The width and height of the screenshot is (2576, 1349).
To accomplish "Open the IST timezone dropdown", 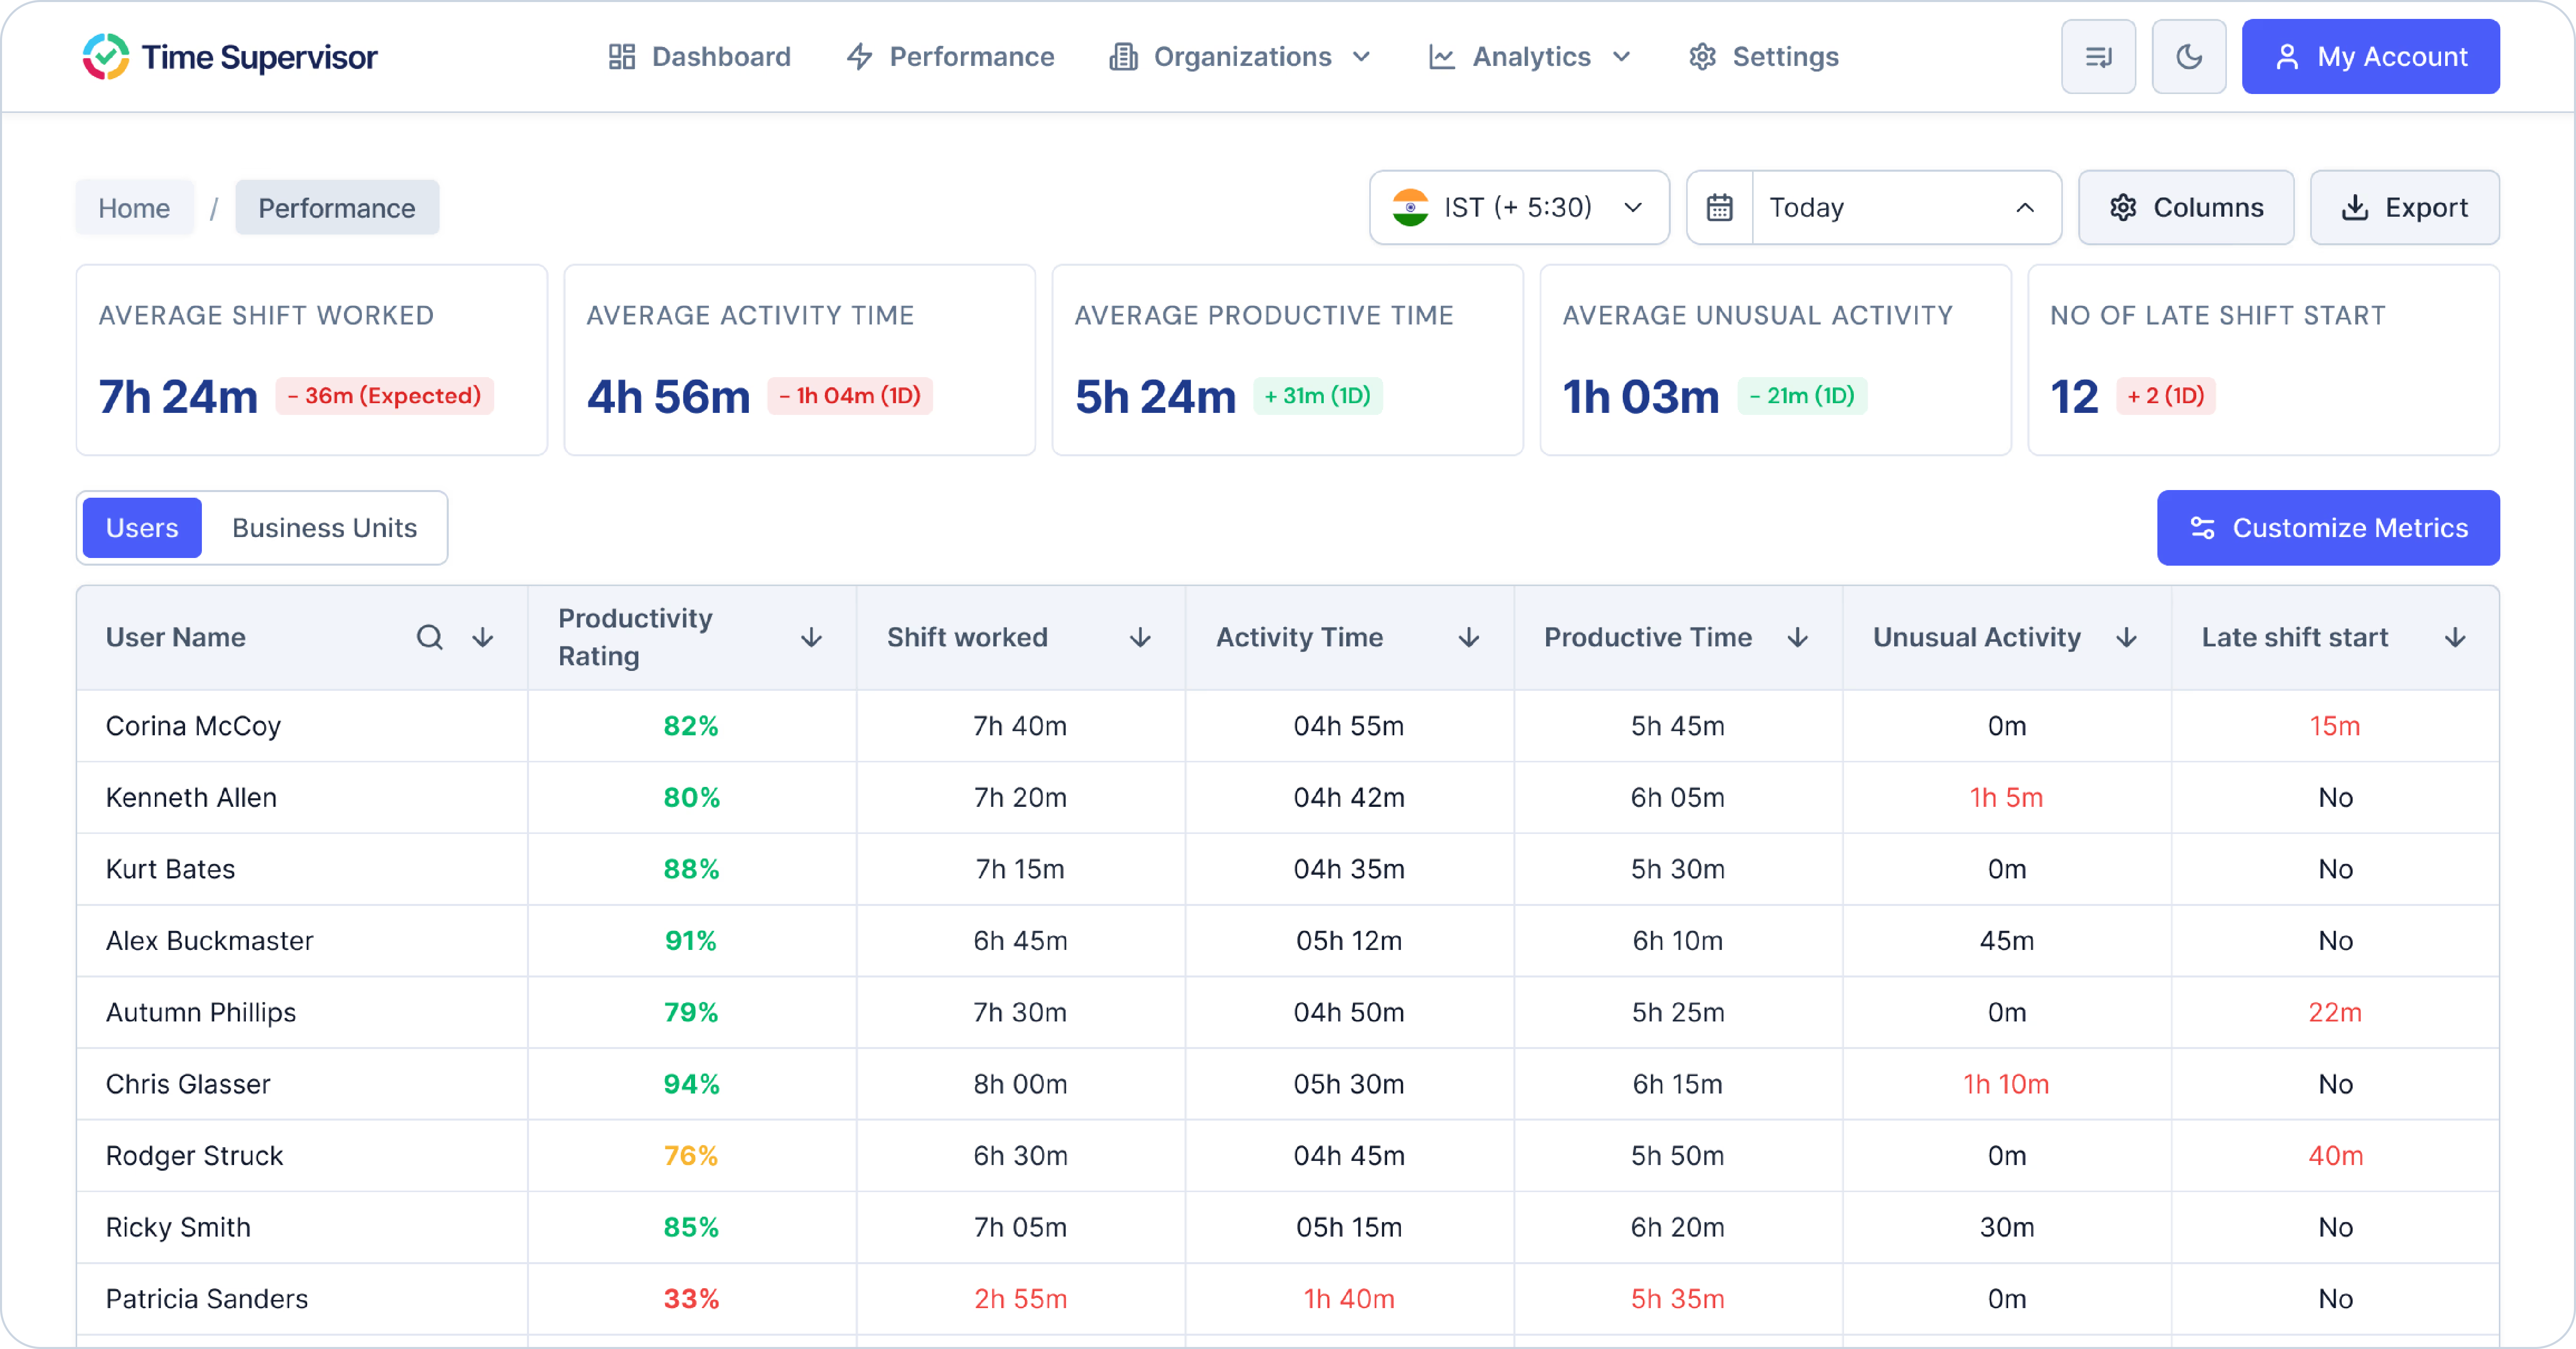I will [1518, 207].
